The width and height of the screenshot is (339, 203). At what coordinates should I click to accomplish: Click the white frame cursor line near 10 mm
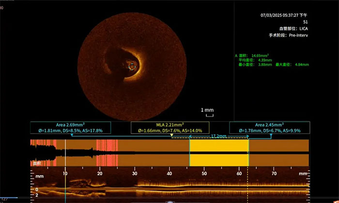[x=65, y=159]
